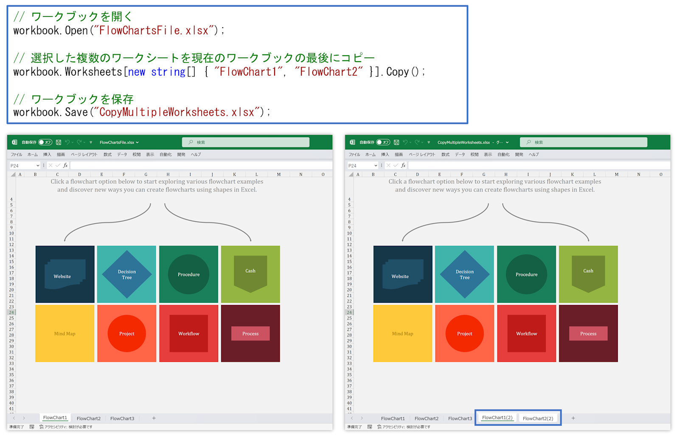Open the 数式 tab in FlowChartsFile window
This screenshot has width=679, height=437.
(x=107, y=155)
